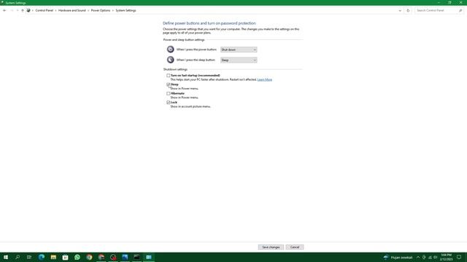The width and height of the screenshot is (467, 262).
Task: Open the Learn More link
Action: click(264, 79)
